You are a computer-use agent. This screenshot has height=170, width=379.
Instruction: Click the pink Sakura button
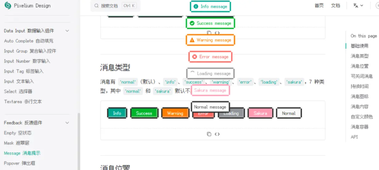[x=260, y=113]
